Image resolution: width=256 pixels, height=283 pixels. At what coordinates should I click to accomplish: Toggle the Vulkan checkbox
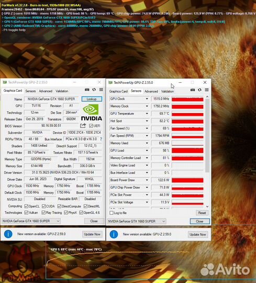pos(26,212)
